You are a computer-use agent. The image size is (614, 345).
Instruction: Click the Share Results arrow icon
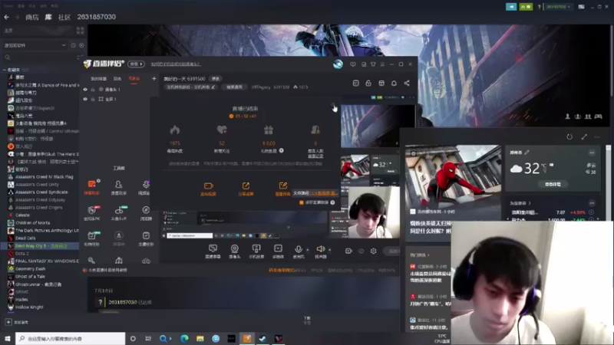(x=246, y=186)
